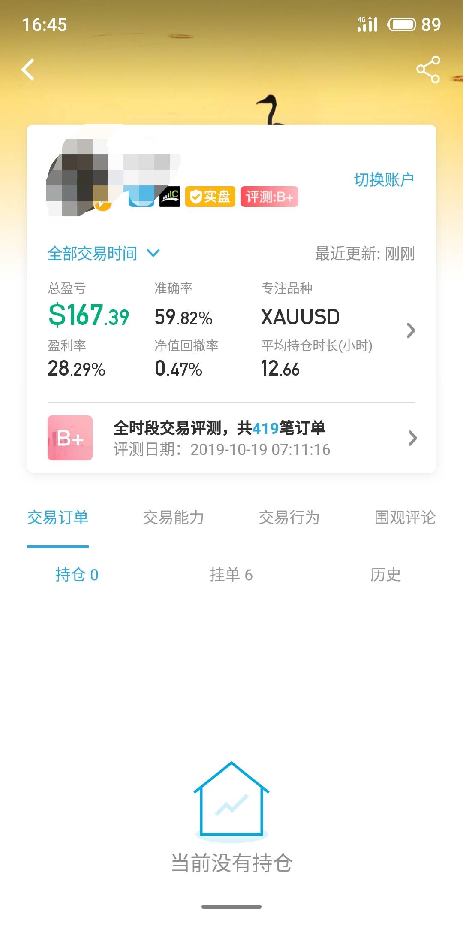Tap the back arrow icon

28,70
